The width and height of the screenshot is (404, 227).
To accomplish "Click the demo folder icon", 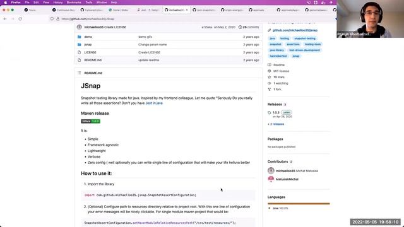I will 80,37.
